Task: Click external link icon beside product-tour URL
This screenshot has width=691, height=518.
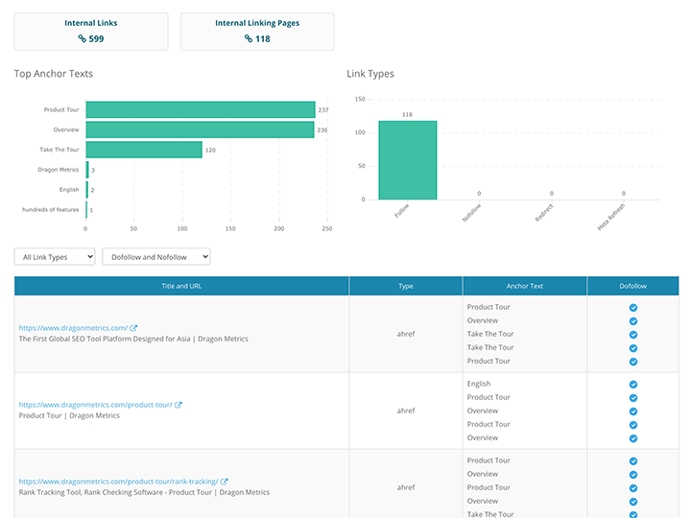Action: coord(179,404)
